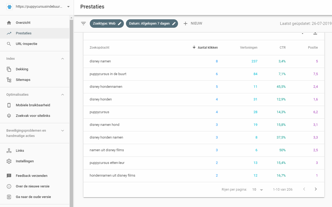Sort by Vertoningen column
Image resolution: width=332 pixels, height=207 pixels.
pyautogui.click(x=249, y=48)
